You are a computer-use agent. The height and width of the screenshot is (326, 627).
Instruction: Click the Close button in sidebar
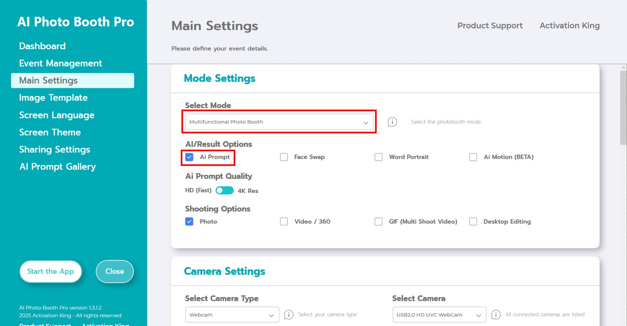tap(115, 271)
